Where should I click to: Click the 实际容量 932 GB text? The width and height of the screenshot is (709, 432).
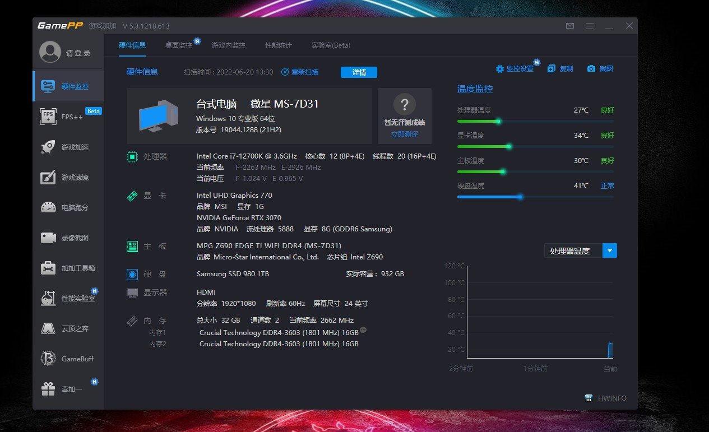[x=375, y=274]
